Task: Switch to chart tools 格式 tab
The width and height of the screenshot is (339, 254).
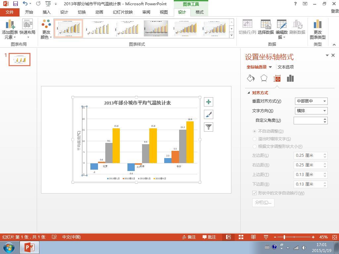Action: tap(200, 12)
